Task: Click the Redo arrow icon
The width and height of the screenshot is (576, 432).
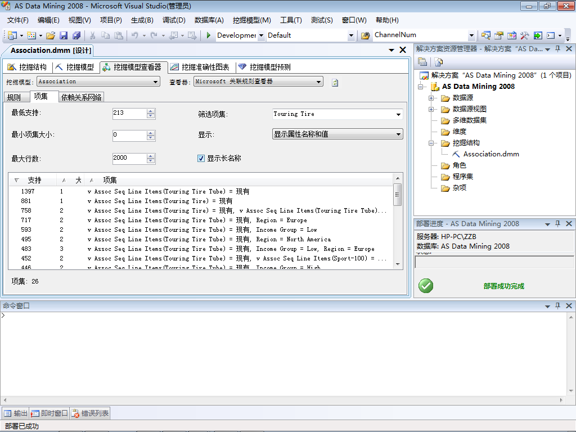Action: (x=154, y=35)
